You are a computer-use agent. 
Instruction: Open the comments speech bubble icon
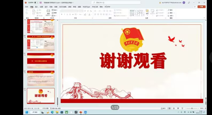pyautogui.click(x=195, y=7)
